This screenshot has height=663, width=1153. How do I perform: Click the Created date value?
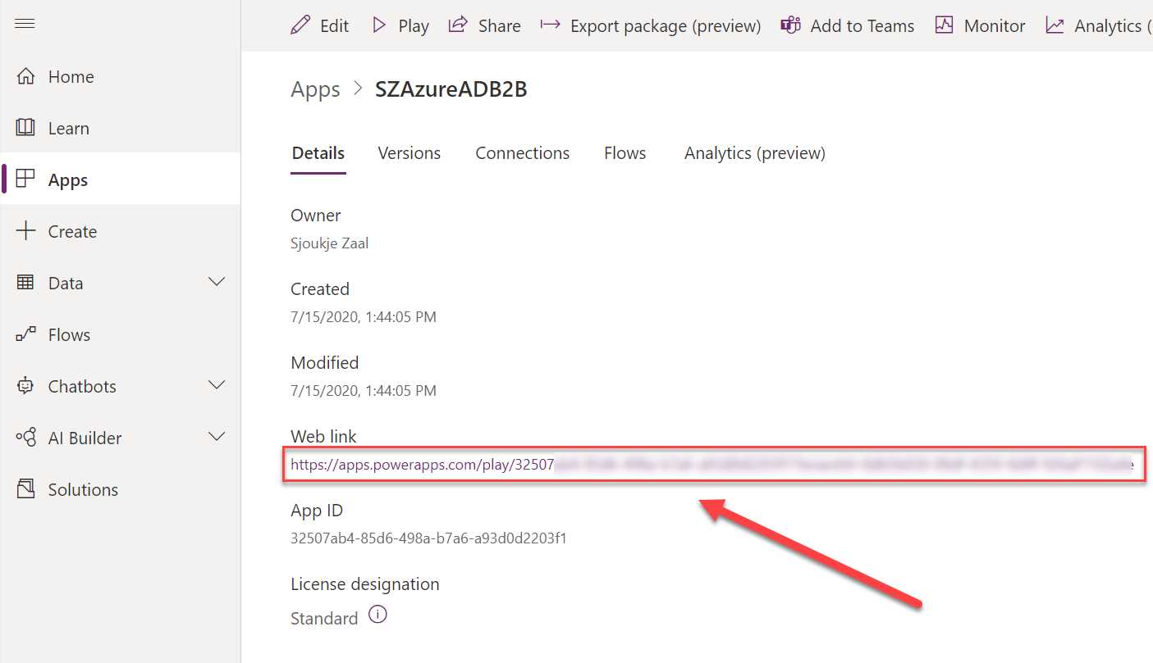pyautogui.click(x=364, y=317)
